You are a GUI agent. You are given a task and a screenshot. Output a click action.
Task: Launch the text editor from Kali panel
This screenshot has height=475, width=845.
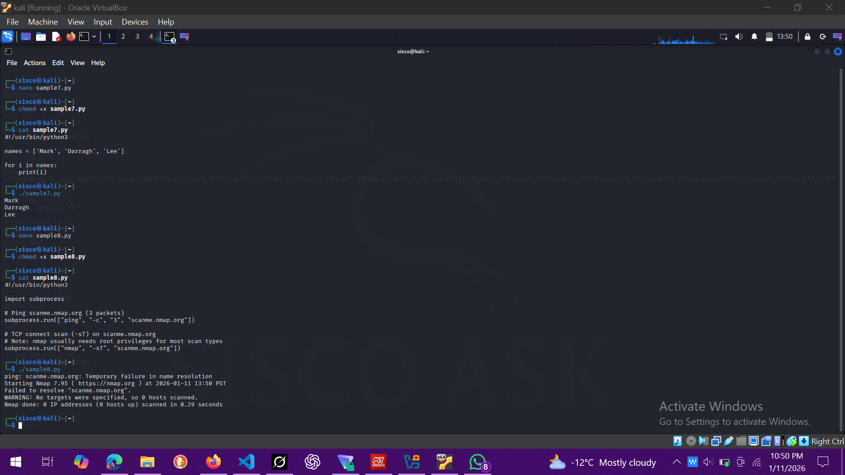[x=56, y=37]
